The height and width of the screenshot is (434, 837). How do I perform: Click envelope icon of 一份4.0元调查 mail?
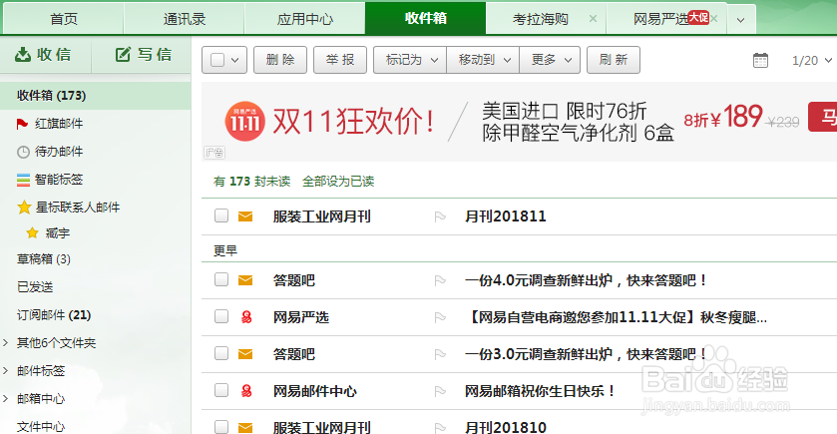pos(245,280)
